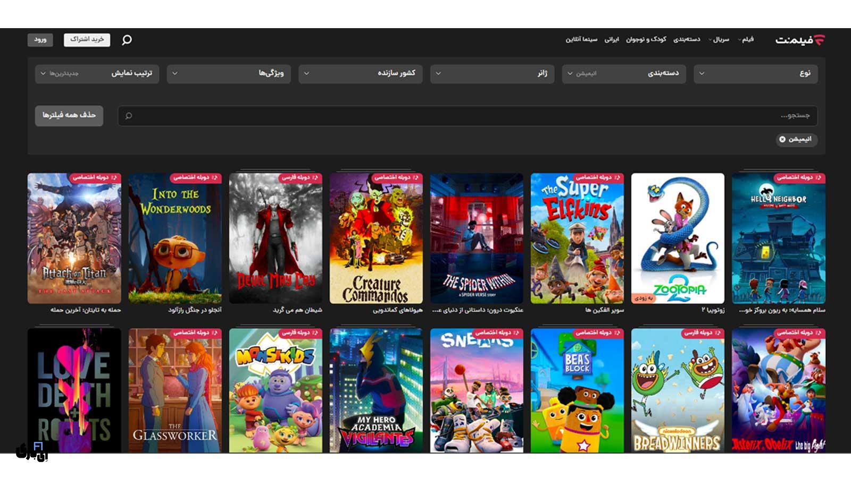Open the Bea's Block poster
The image size is (851, 478).
point(577,390)
